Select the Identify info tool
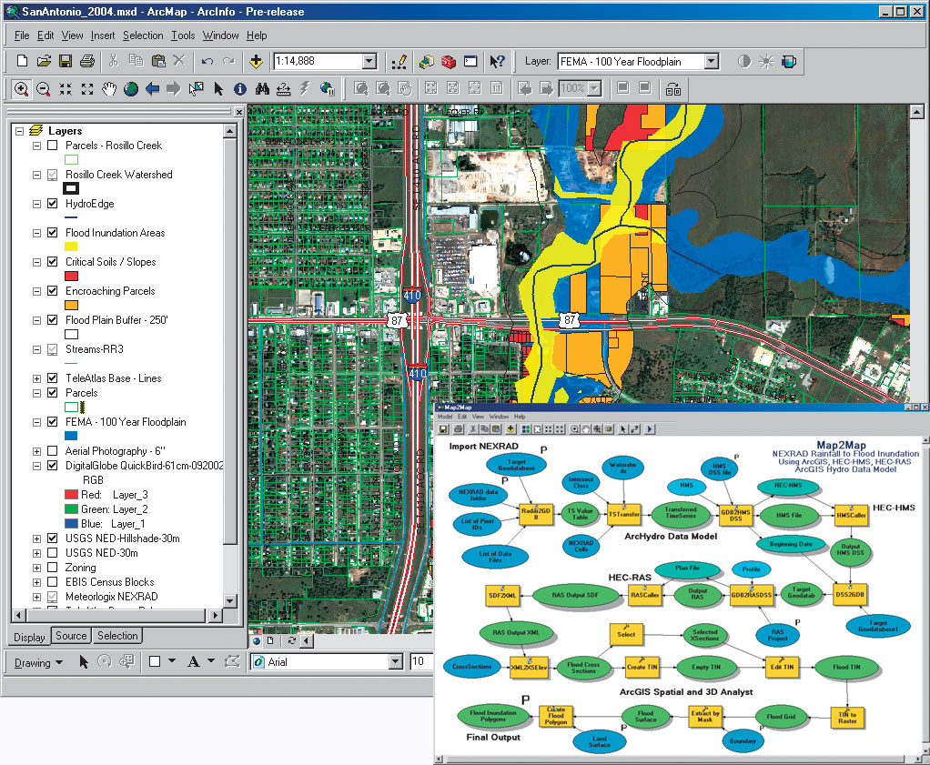930x765 pixels. (x=240, y=89)
